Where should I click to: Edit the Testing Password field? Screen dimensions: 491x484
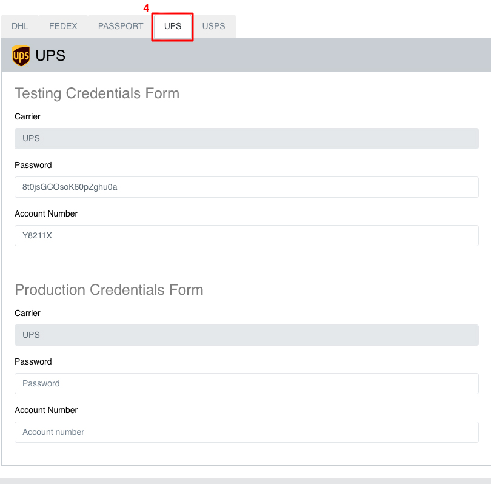(247, 187)
